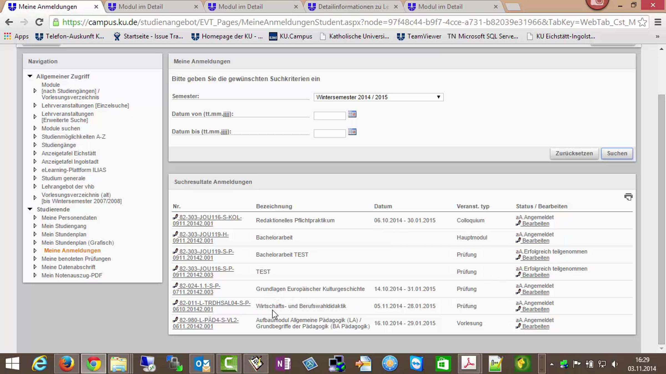666x374 pixels.
Task: Expand the Meine Personendaten tree arrow
Action: pos(35,218)
